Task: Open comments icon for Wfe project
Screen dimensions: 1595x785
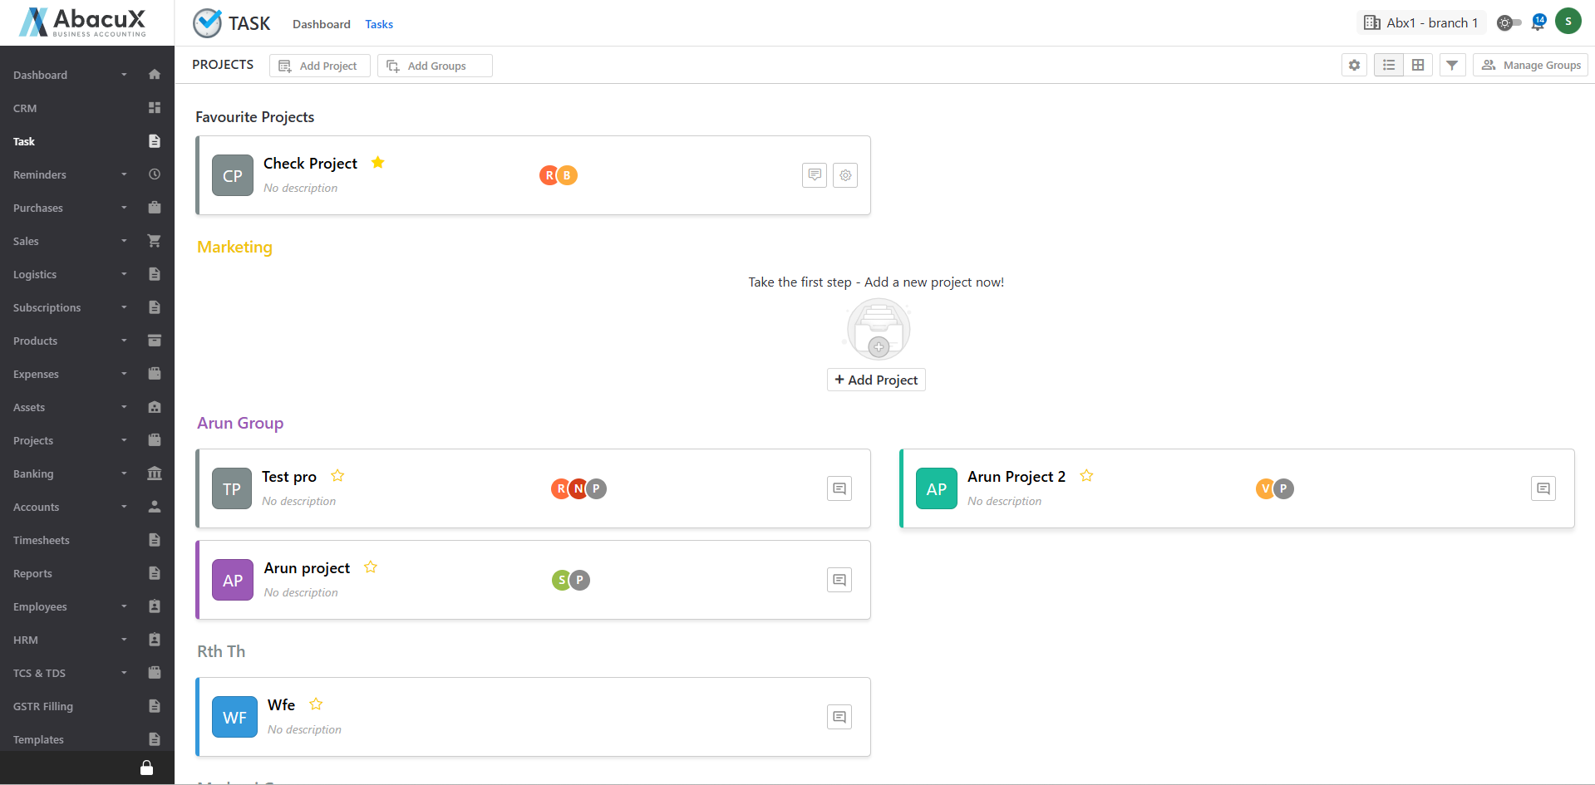Action: coord(839,717)
